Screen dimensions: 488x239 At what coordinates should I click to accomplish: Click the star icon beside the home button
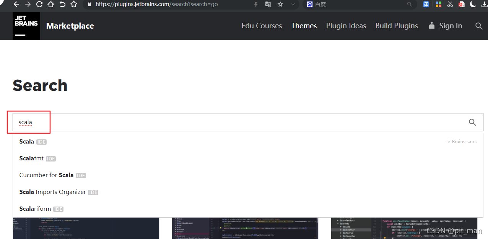74,5
